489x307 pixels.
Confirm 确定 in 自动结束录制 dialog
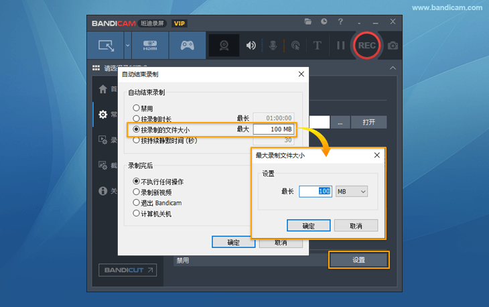pyautogui.click(x=233, y=242)
